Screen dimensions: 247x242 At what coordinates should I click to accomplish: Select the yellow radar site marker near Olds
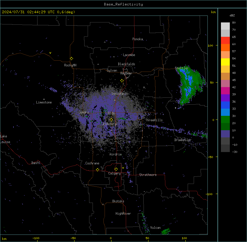click(111, 120)
